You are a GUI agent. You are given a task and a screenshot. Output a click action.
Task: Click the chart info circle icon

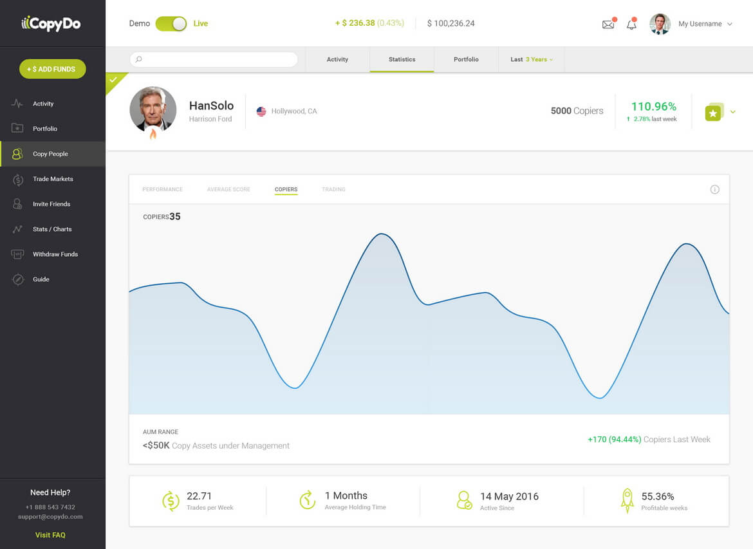[x=714, y=189]
